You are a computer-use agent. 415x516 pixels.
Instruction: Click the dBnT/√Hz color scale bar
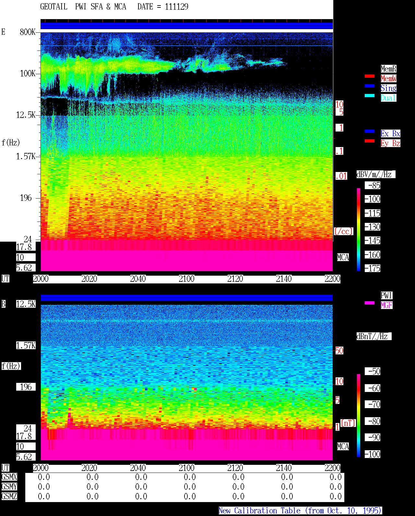click(359, 416)
